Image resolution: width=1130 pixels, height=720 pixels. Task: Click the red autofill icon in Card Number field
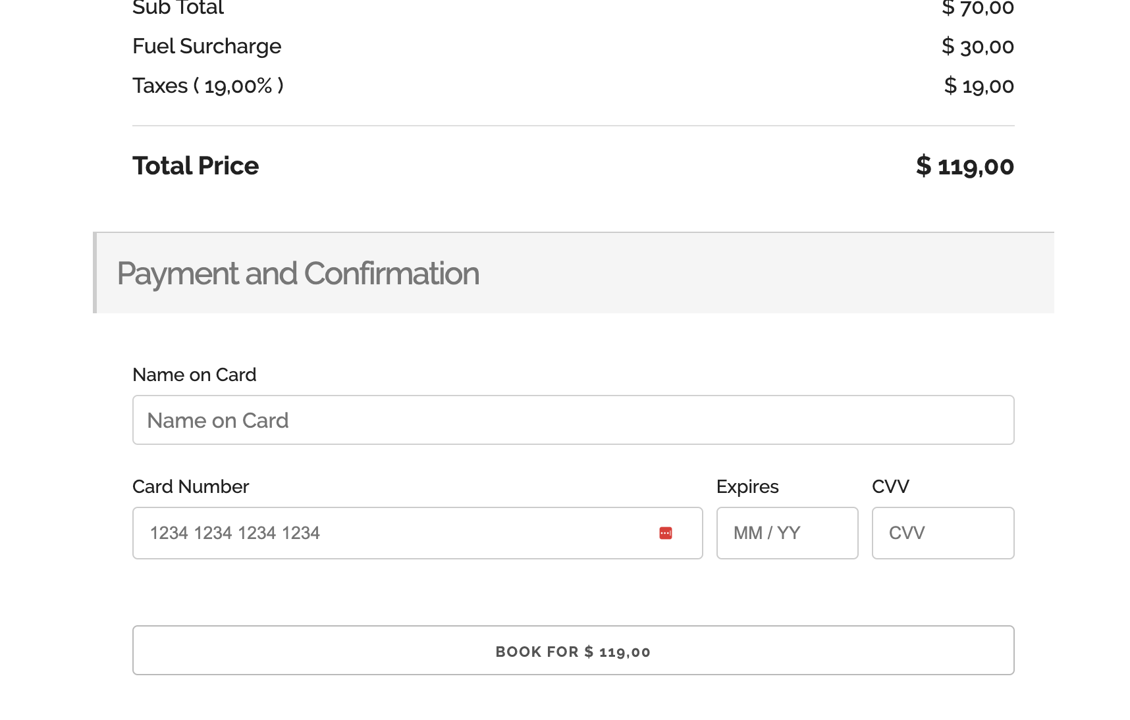coord(666,533)
